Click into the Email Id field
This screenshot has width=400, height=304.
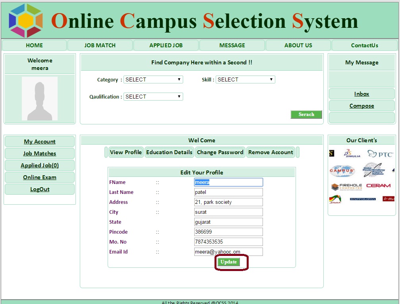pos(228,252)
